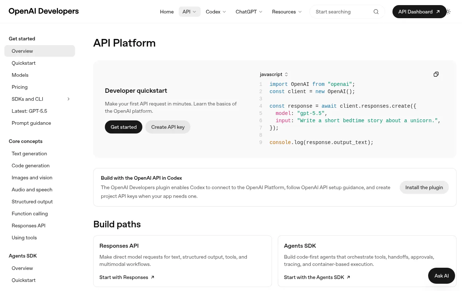The height and width of the screenshot is (291, 466).
Task: Open the Ask AI chat button
Action: [442, 276]
